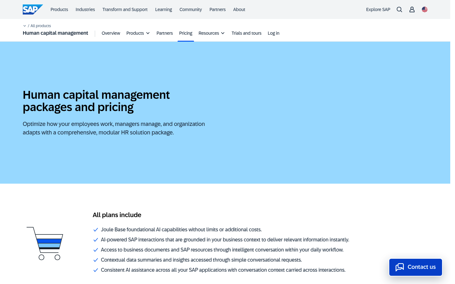Open Transform and Support menu

(x=125, y=9)
